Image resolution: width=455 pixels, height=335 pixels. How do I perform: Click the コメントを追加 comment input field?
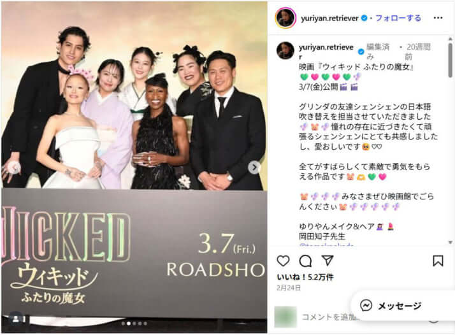point(329,317)
